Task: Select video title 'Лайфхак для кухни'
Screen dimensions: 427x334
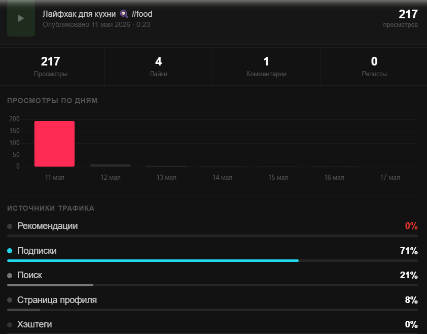Action: coord(79,14)
